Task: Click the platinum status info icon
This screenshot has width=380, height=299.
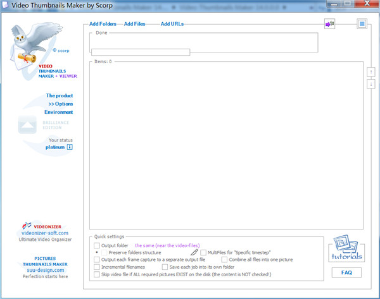Action: tap(70, 147)
